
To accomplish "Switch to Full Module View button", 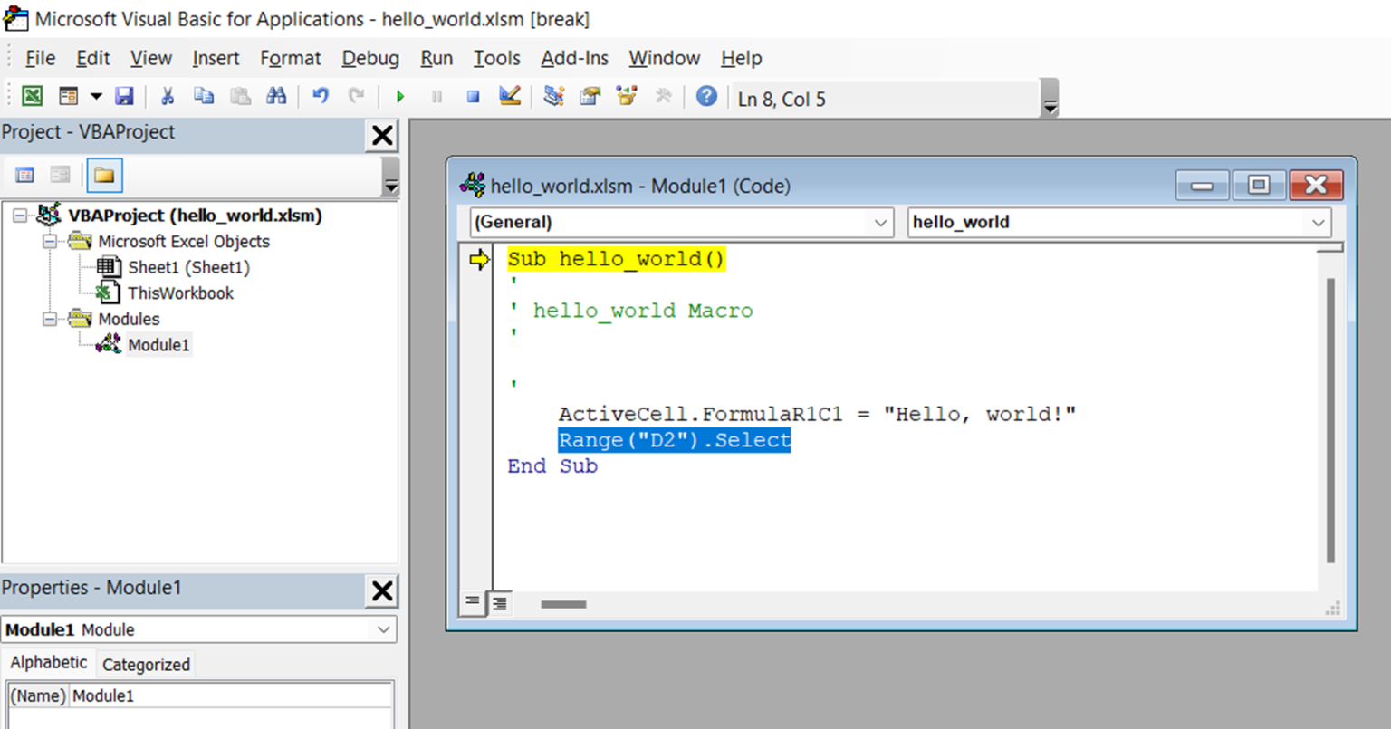I will [x=499, y=603].
